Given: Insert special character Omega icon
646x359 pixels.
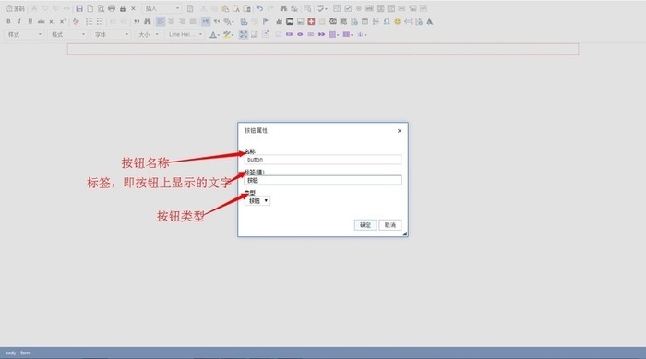Looking at the screenshot, I should point(387,21).
